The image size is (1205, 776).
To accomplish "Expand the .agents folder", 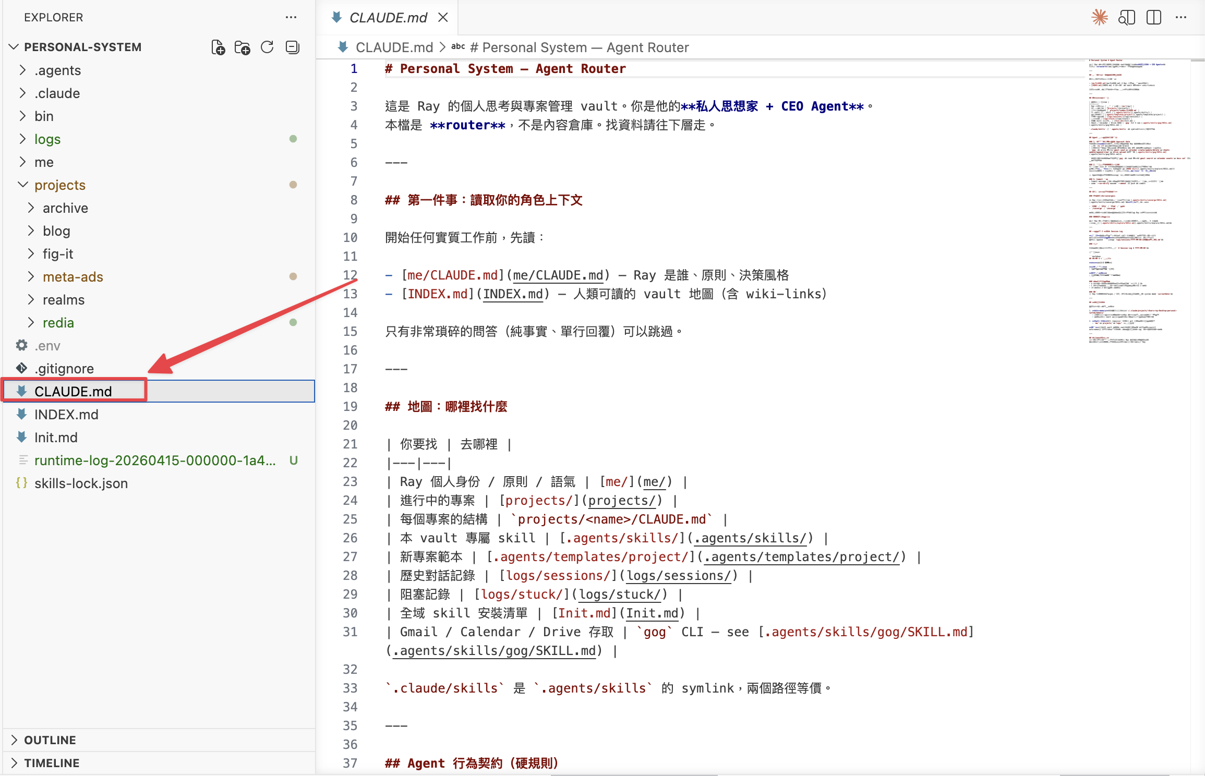I will tap(57, 70).
